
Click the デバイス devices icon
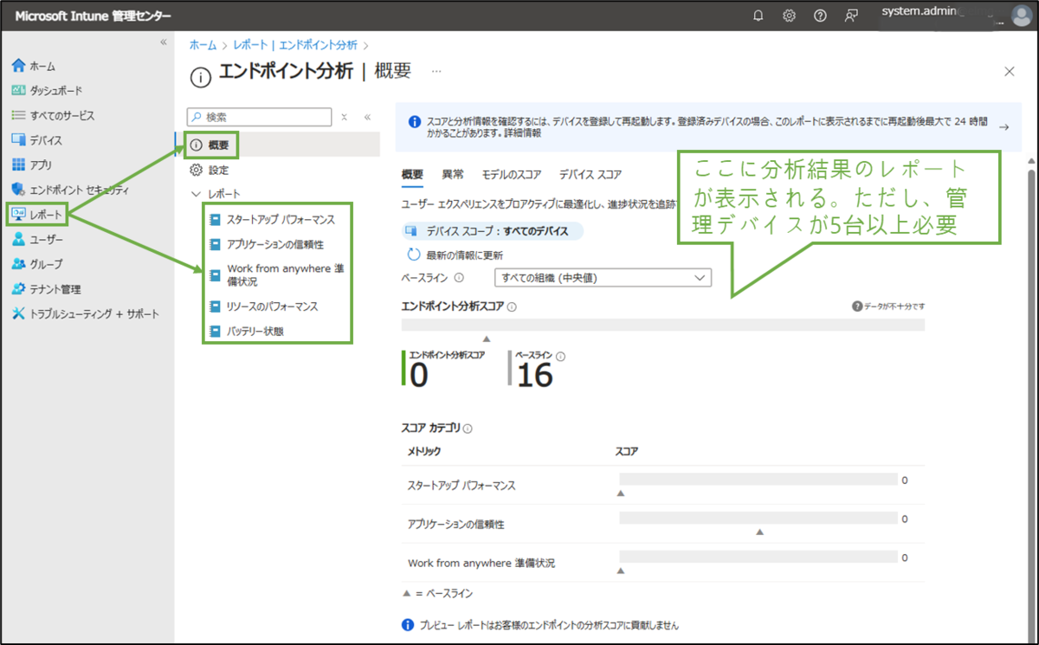tap(19, 140)
